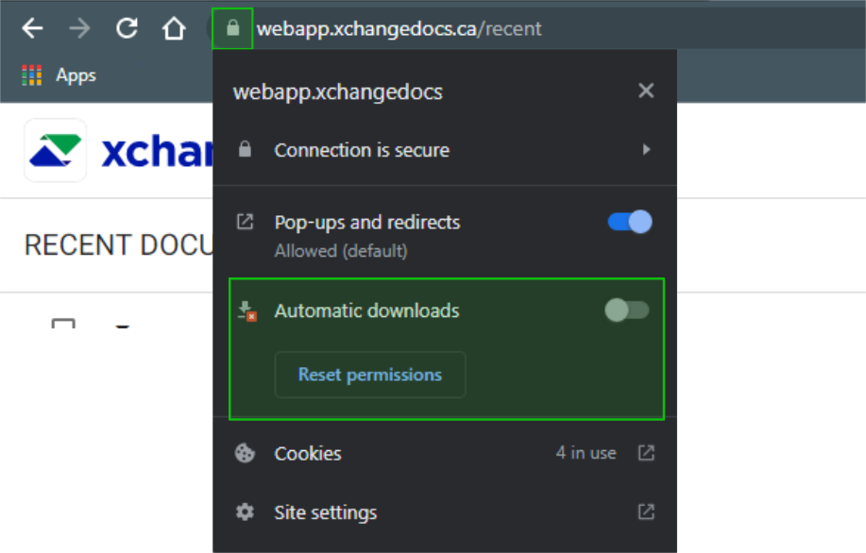Click the 4 in use text
This screenshot has width=866, height=553.
coord(586,453)
